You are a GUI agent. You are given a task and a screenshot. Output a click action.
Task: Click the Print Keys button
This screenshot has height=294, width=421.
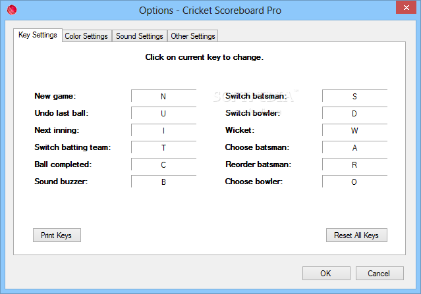pos(57,235)
